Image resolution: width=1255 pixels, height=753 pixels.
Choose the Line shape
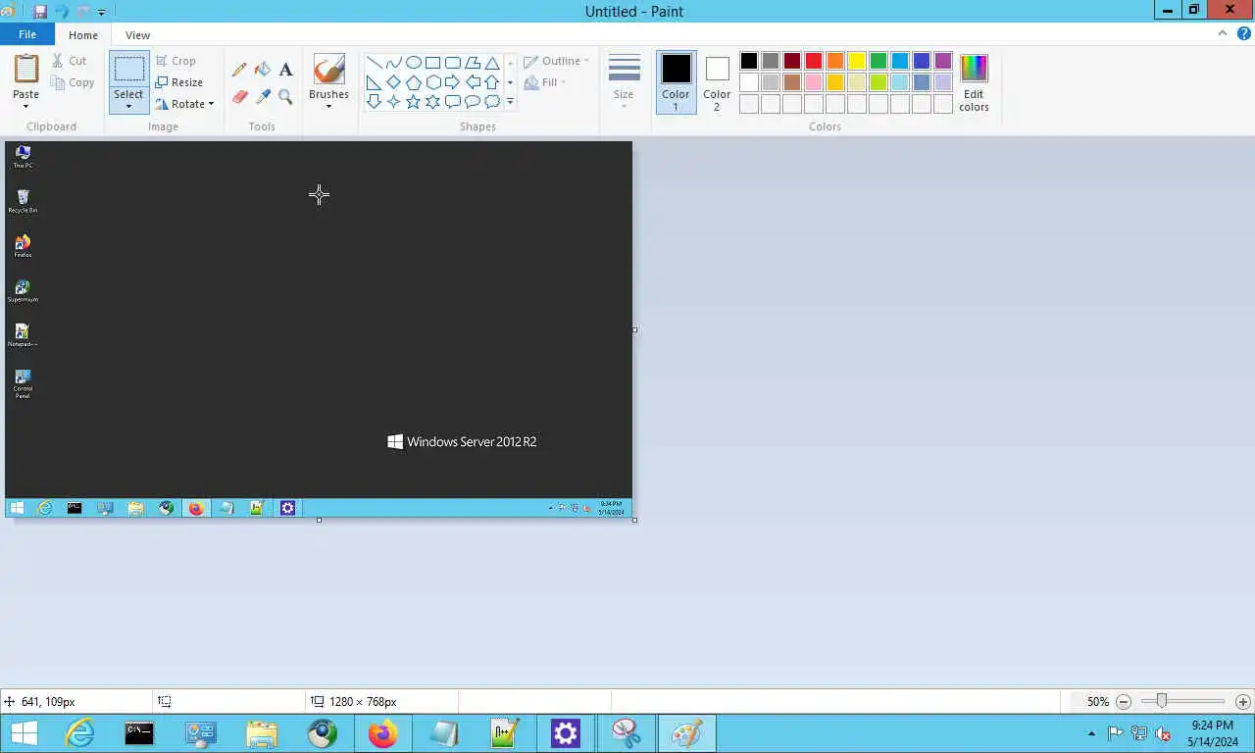click(374, 63)
